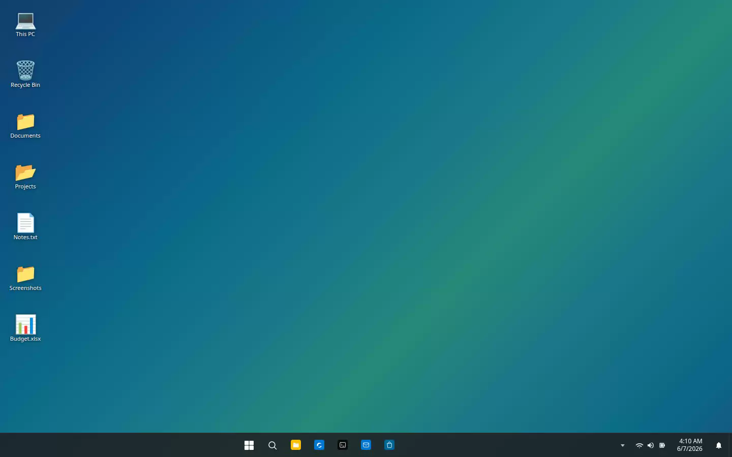Open the volume speaker icon
This screenshot has height=457, width=732.
tap(651, 445)
